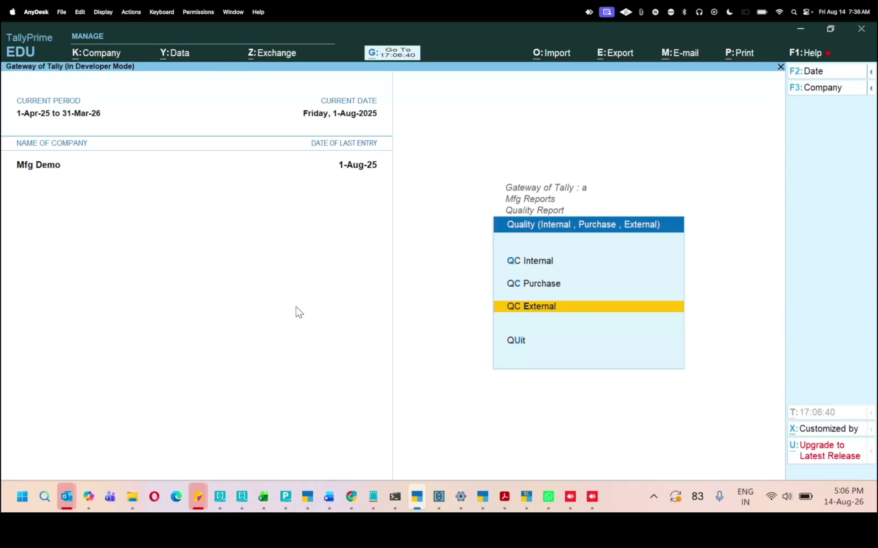878x548 pixels.
Task: Click the headphones menu bar icon
Action: point(699,12)
